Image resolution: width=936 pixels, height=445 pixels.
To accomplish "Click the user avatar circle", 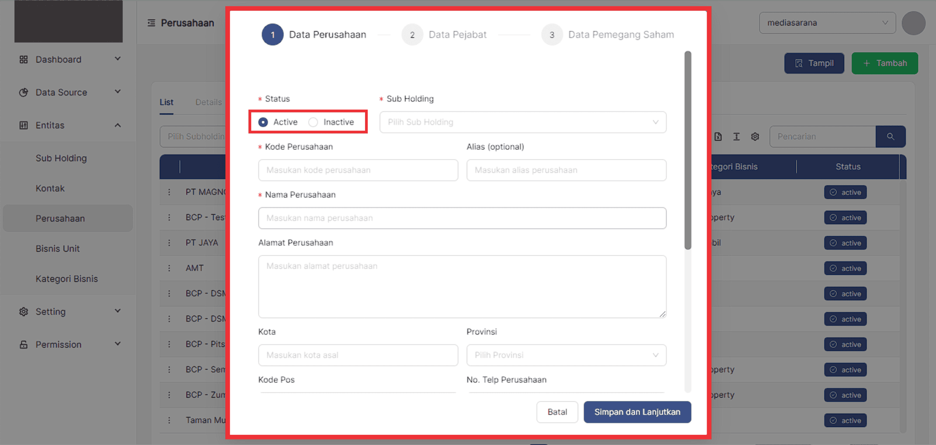I will coord(913,23).
